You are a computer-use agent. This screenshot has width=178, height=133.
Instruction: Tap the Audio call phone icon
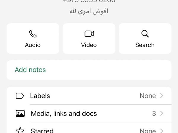coord(33,34)
